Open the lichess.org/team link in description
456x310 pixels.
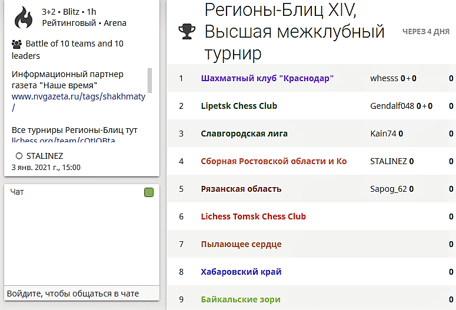(x=64, y=140)
